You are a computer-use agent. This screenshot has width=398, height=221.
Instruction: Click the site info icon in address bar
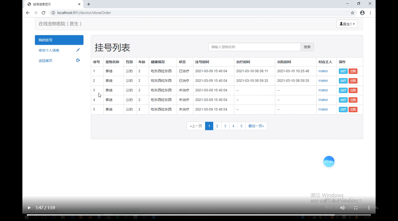click(53, 13)
